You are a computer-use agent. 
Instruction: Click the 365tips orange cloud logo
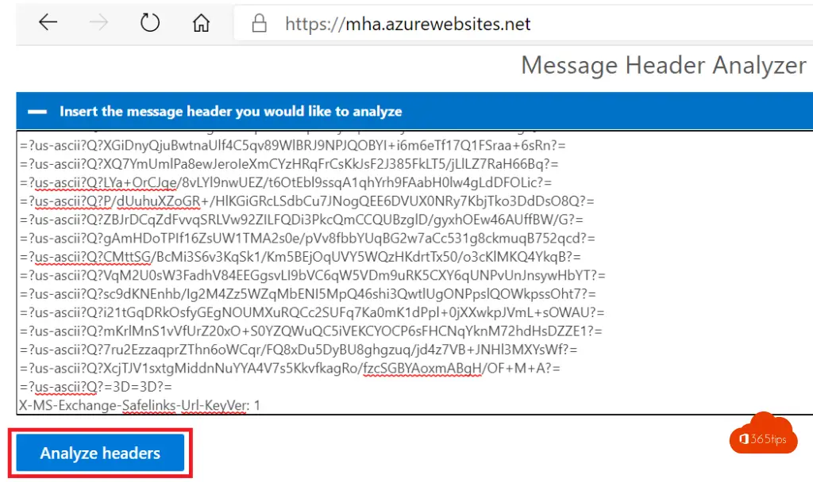[763, 434]
